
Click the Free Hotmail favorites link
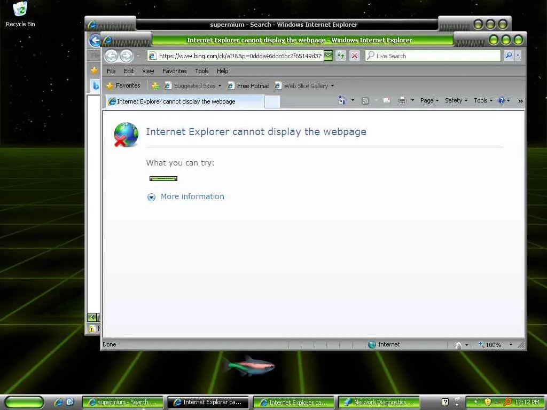248,86
